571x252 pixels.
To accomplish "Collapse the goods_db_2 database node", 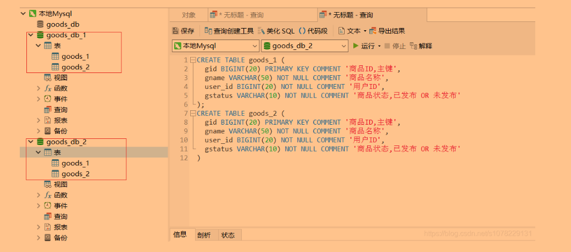I will tap(31, 142).
